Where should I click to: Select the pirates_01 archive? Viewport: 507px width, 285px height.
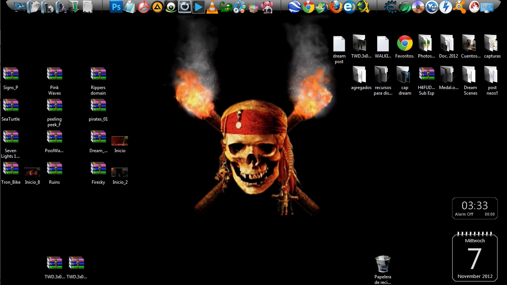98,110
